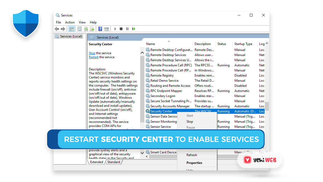Stop the service with the square toolbar icon
This screenshot has width=323, height=182.
(x=121, y=29)
